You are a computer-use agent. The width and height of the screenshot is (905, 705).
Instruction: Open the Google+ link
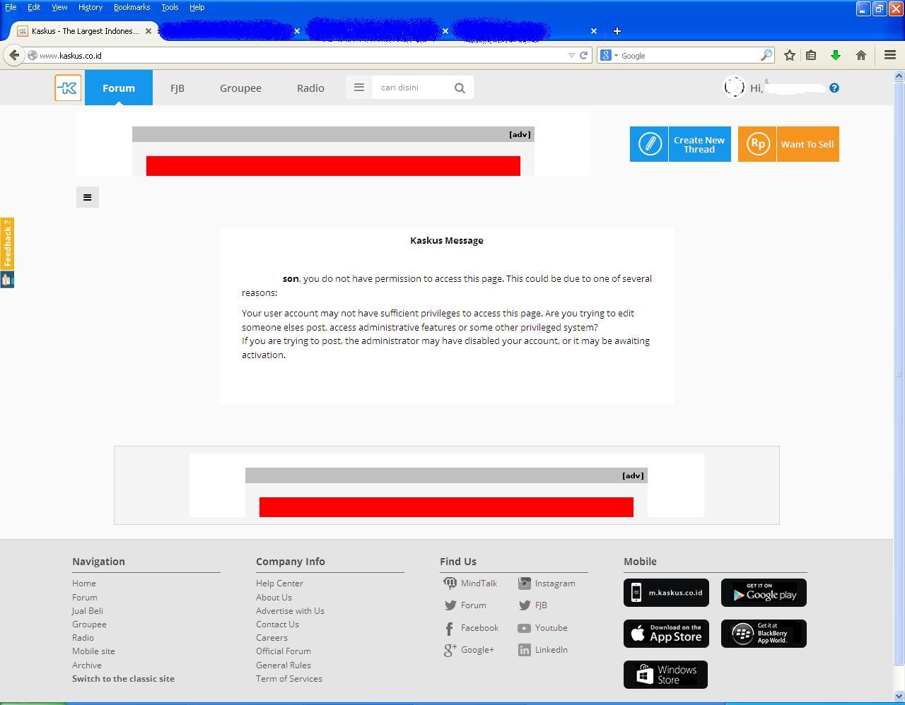point(469,650)
